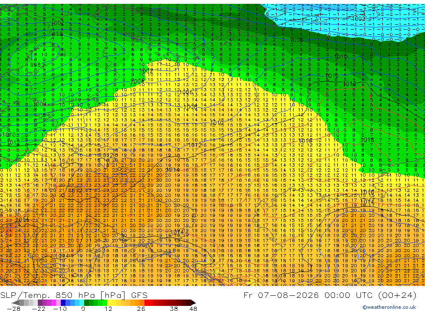
Task: Click the 26 legend value
Action: click(141, 308)
